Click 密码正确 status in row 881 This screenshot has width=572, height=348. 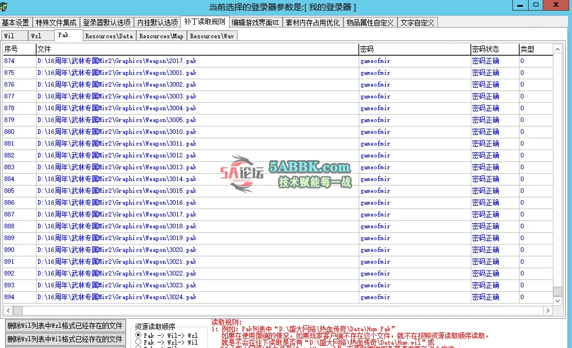pos(485,143)
